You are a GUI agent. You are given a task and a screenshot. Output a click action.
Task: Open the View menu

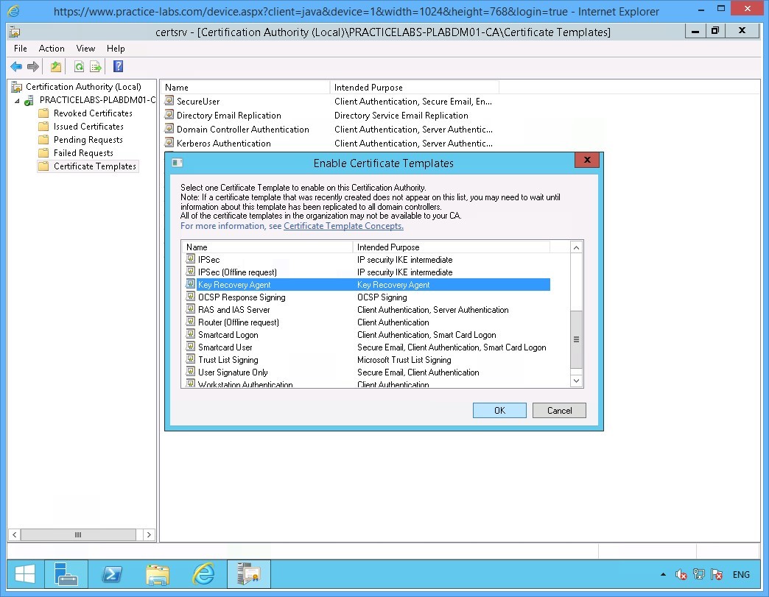(85, 49)
